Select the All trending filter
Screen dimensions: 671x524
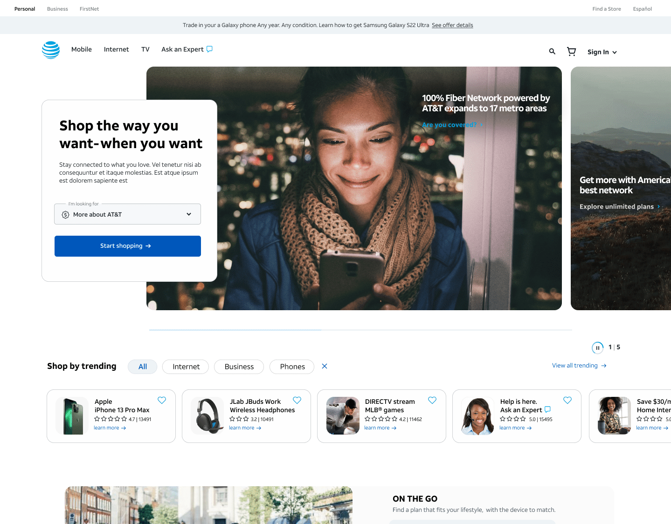(143, 367)
